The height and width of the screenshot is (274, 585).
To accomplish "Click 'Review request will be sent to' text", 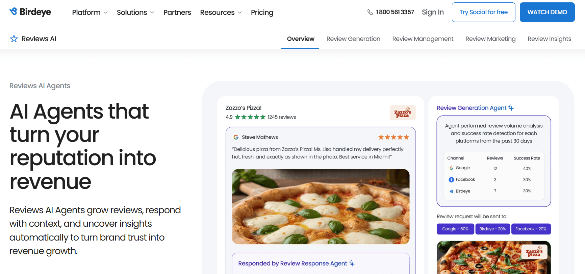I will pyautogui.click(x=473, y=217).
